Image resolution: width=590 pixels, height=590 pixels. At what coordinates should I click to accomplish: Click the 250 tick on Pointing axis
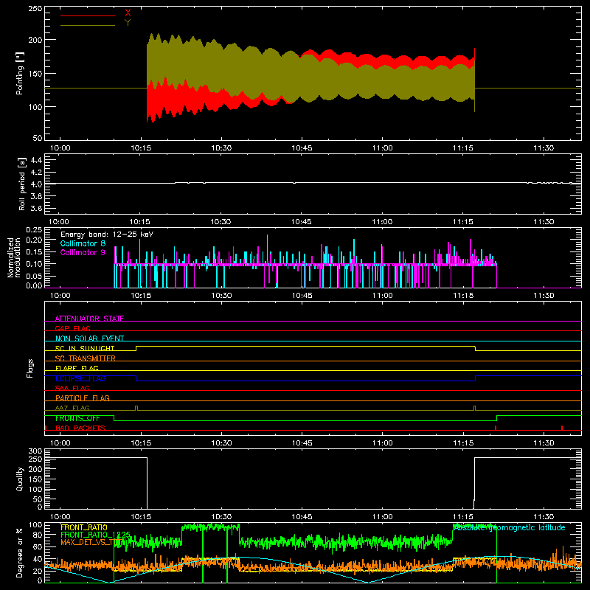coord(35,8)
